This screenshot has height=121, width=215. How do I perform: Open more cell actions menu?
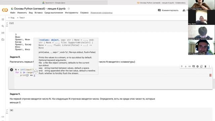coord(209,67)
